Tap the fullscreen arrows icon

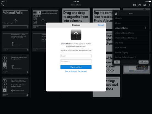point(2,5)
